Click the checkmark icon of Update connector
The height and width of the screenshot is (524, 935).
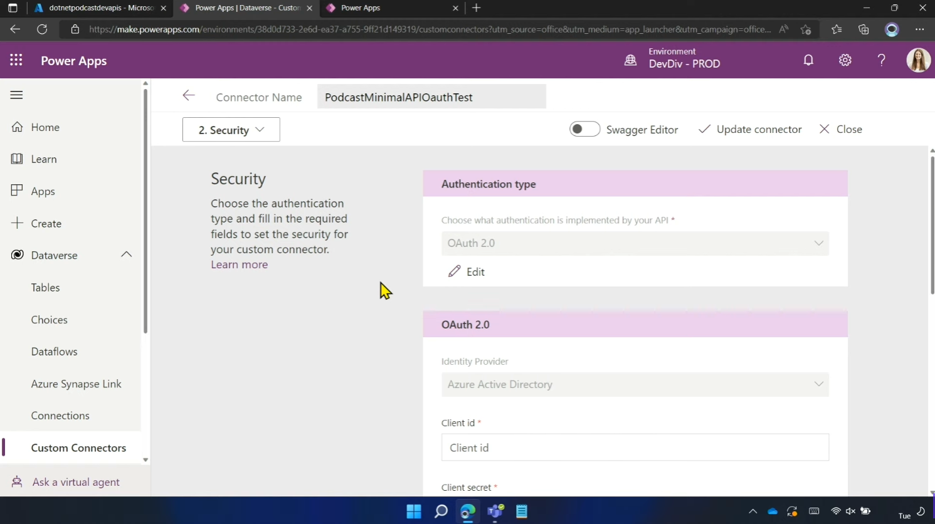pyautogui.click(x=705, y=129)
